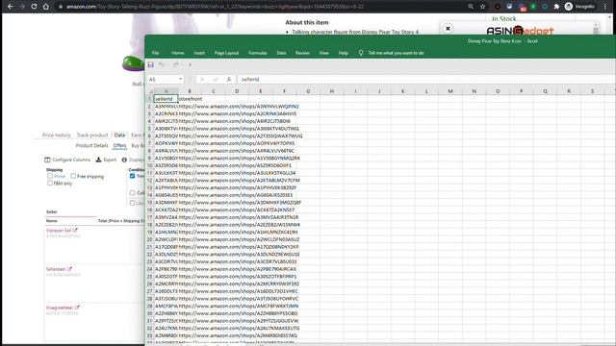The image size is (616, 346).
Task: Click the formula bar containing sellerId
Action: pos(426,79)
